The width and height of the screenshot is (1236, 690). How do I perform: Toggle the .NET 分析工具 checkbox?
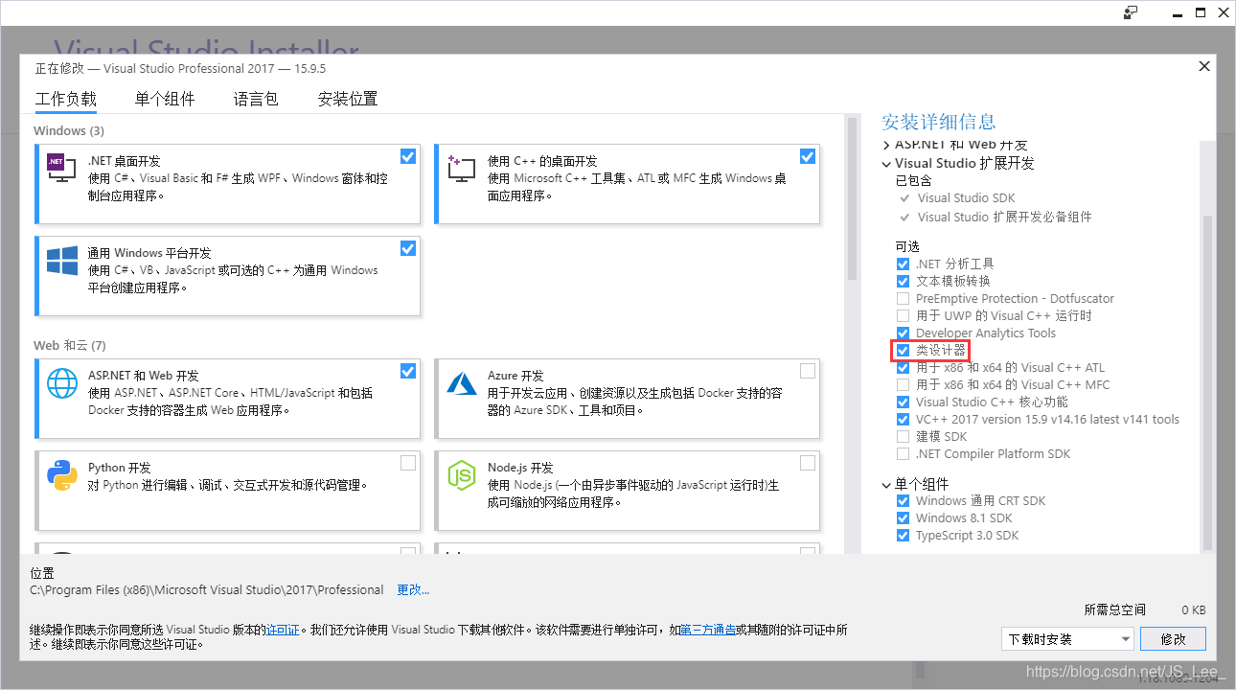(x=903, y=264)
